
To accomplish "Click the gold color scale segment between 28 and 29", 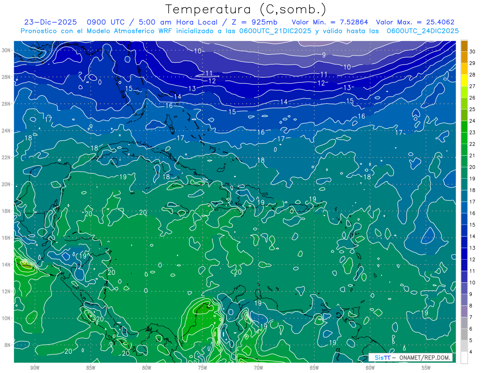I will 464,69.
